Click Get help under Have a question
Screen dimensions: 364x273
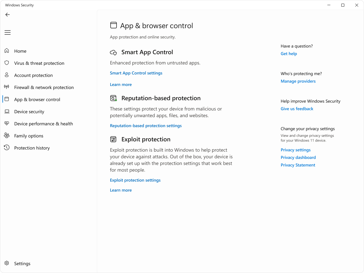(x=289, y=54)
